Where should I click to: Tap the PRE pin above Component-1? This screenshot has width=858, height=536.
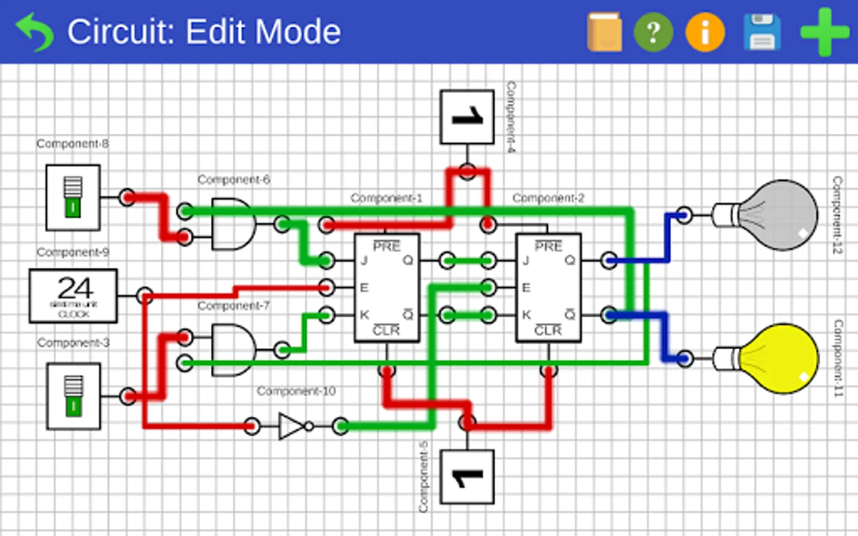(326, 225)
